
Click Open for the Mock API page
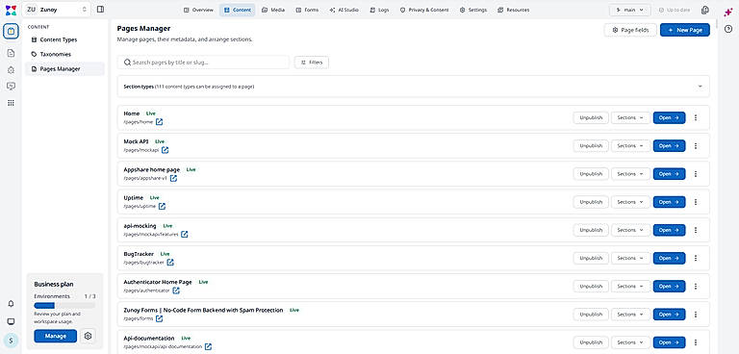[x=670, y=146]
